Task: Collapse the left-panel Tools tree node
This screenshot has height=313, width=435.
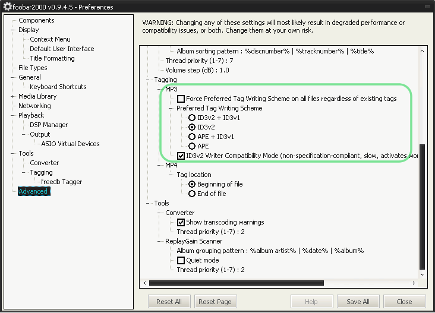Action: tap(12, 153)
